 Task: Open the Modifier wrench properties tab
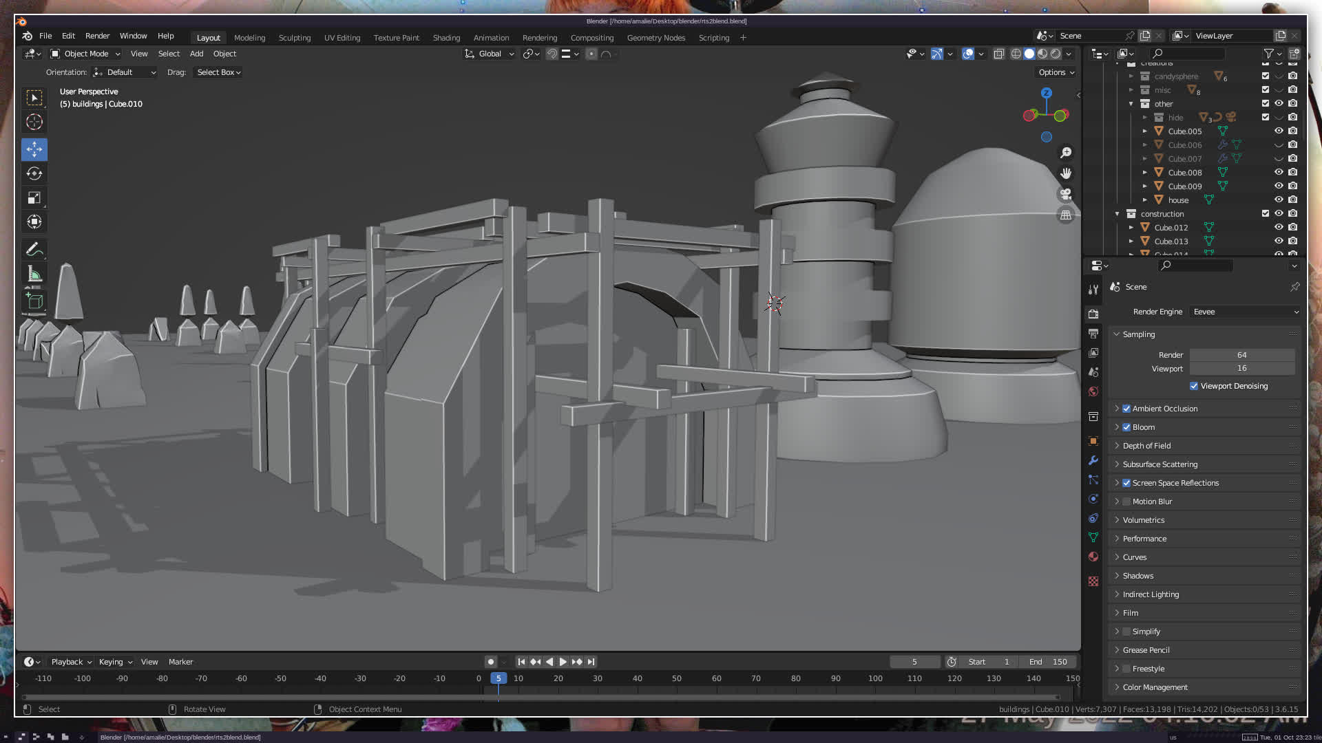coord(1093,460)
